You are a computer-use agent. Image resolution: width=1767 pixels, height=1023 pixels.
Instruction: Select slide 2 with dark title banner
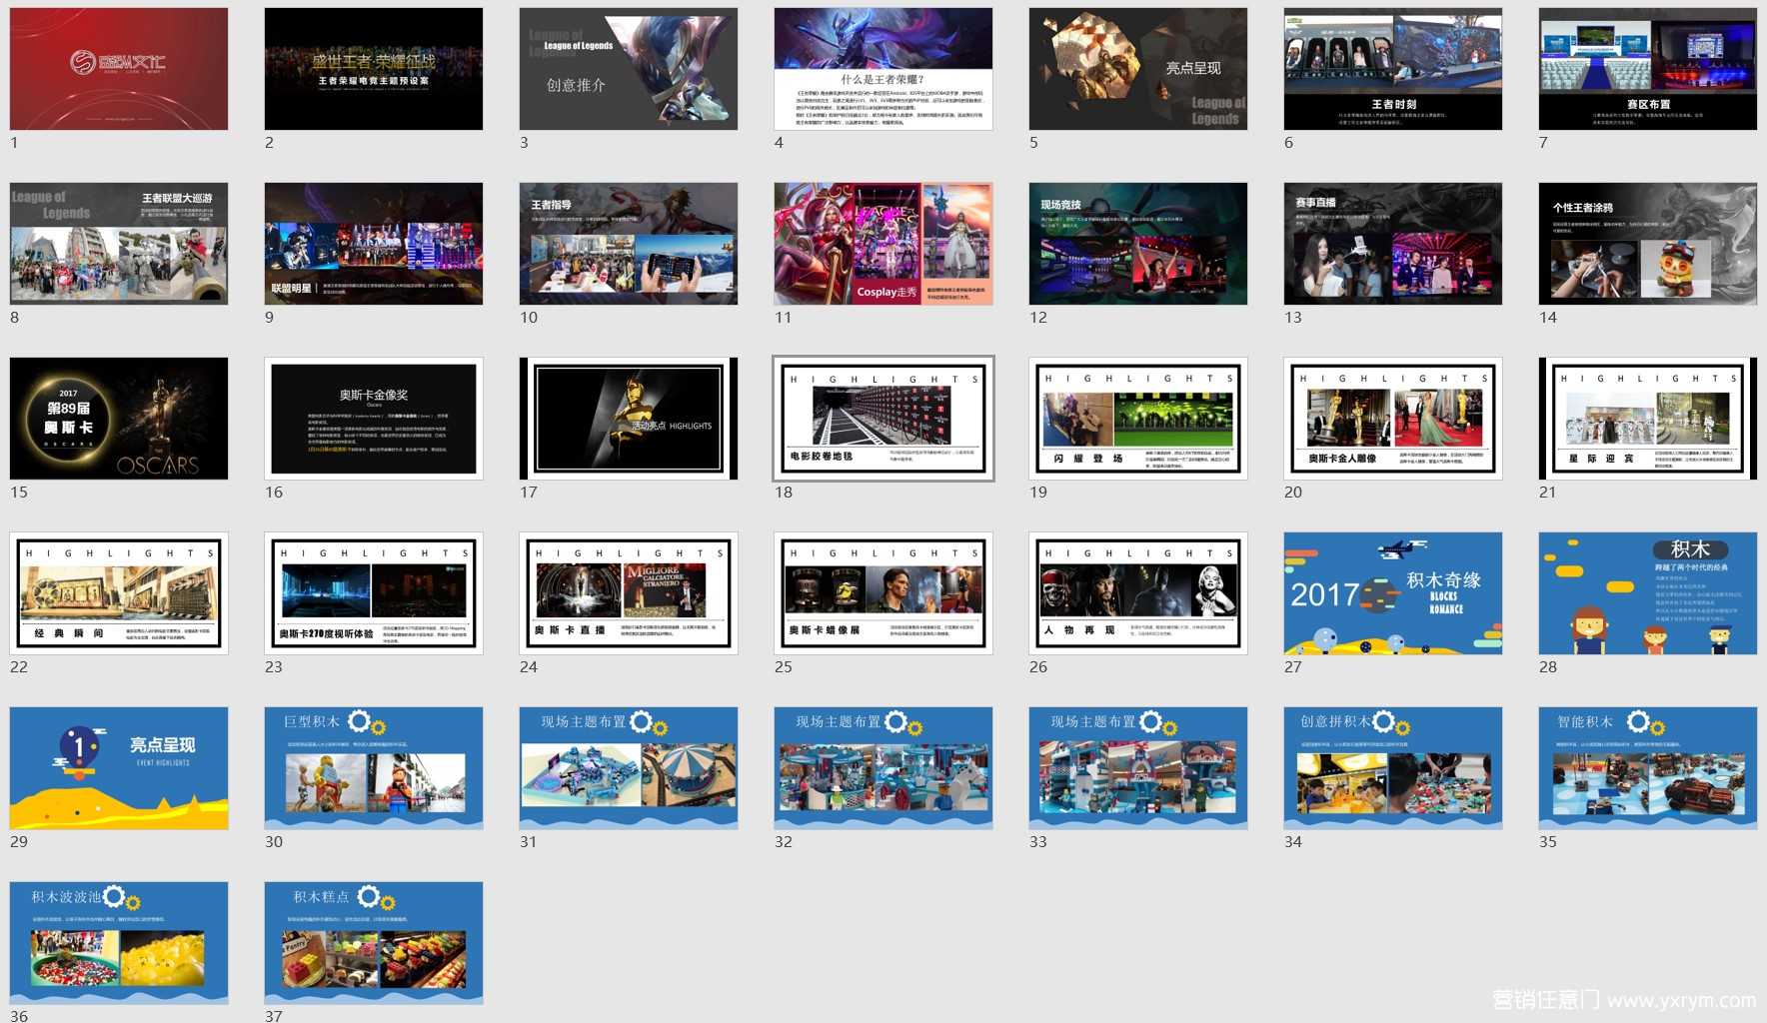pos(374,69)
